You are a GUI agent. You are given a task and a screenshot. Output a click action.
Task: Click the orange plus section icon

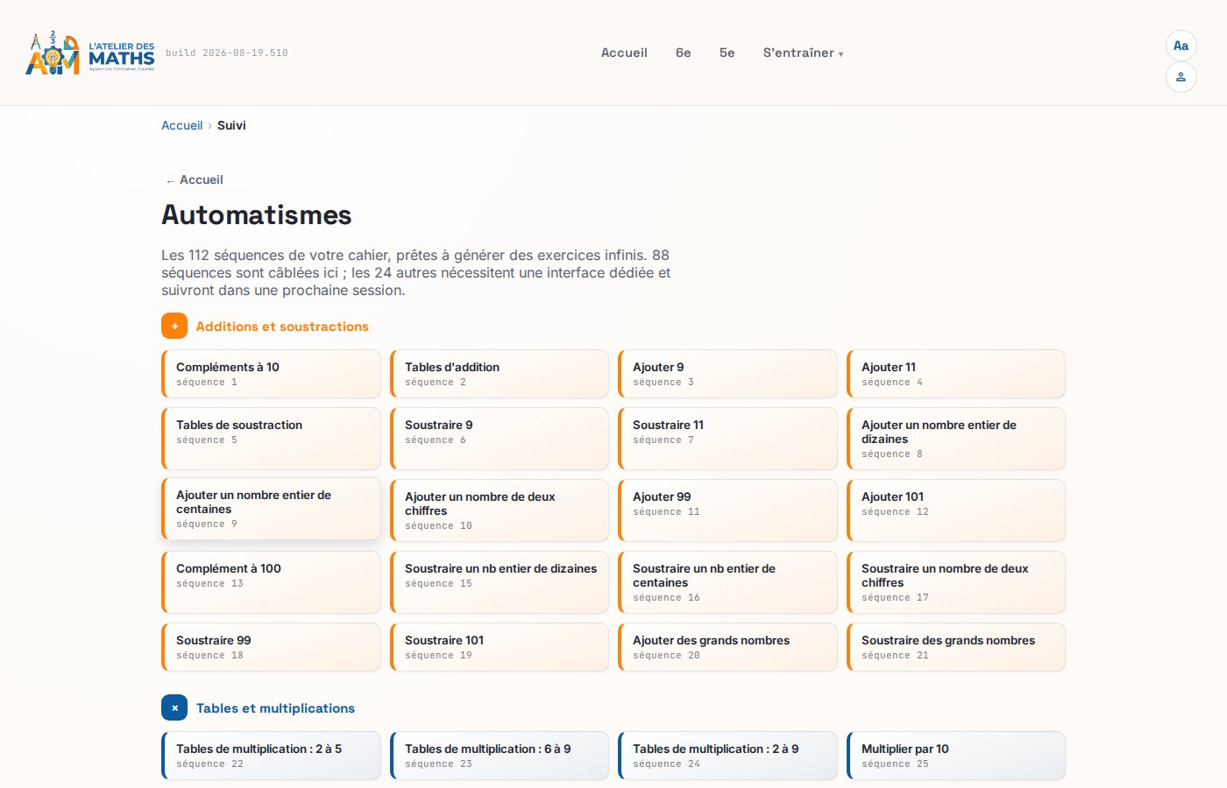[174, 326]
